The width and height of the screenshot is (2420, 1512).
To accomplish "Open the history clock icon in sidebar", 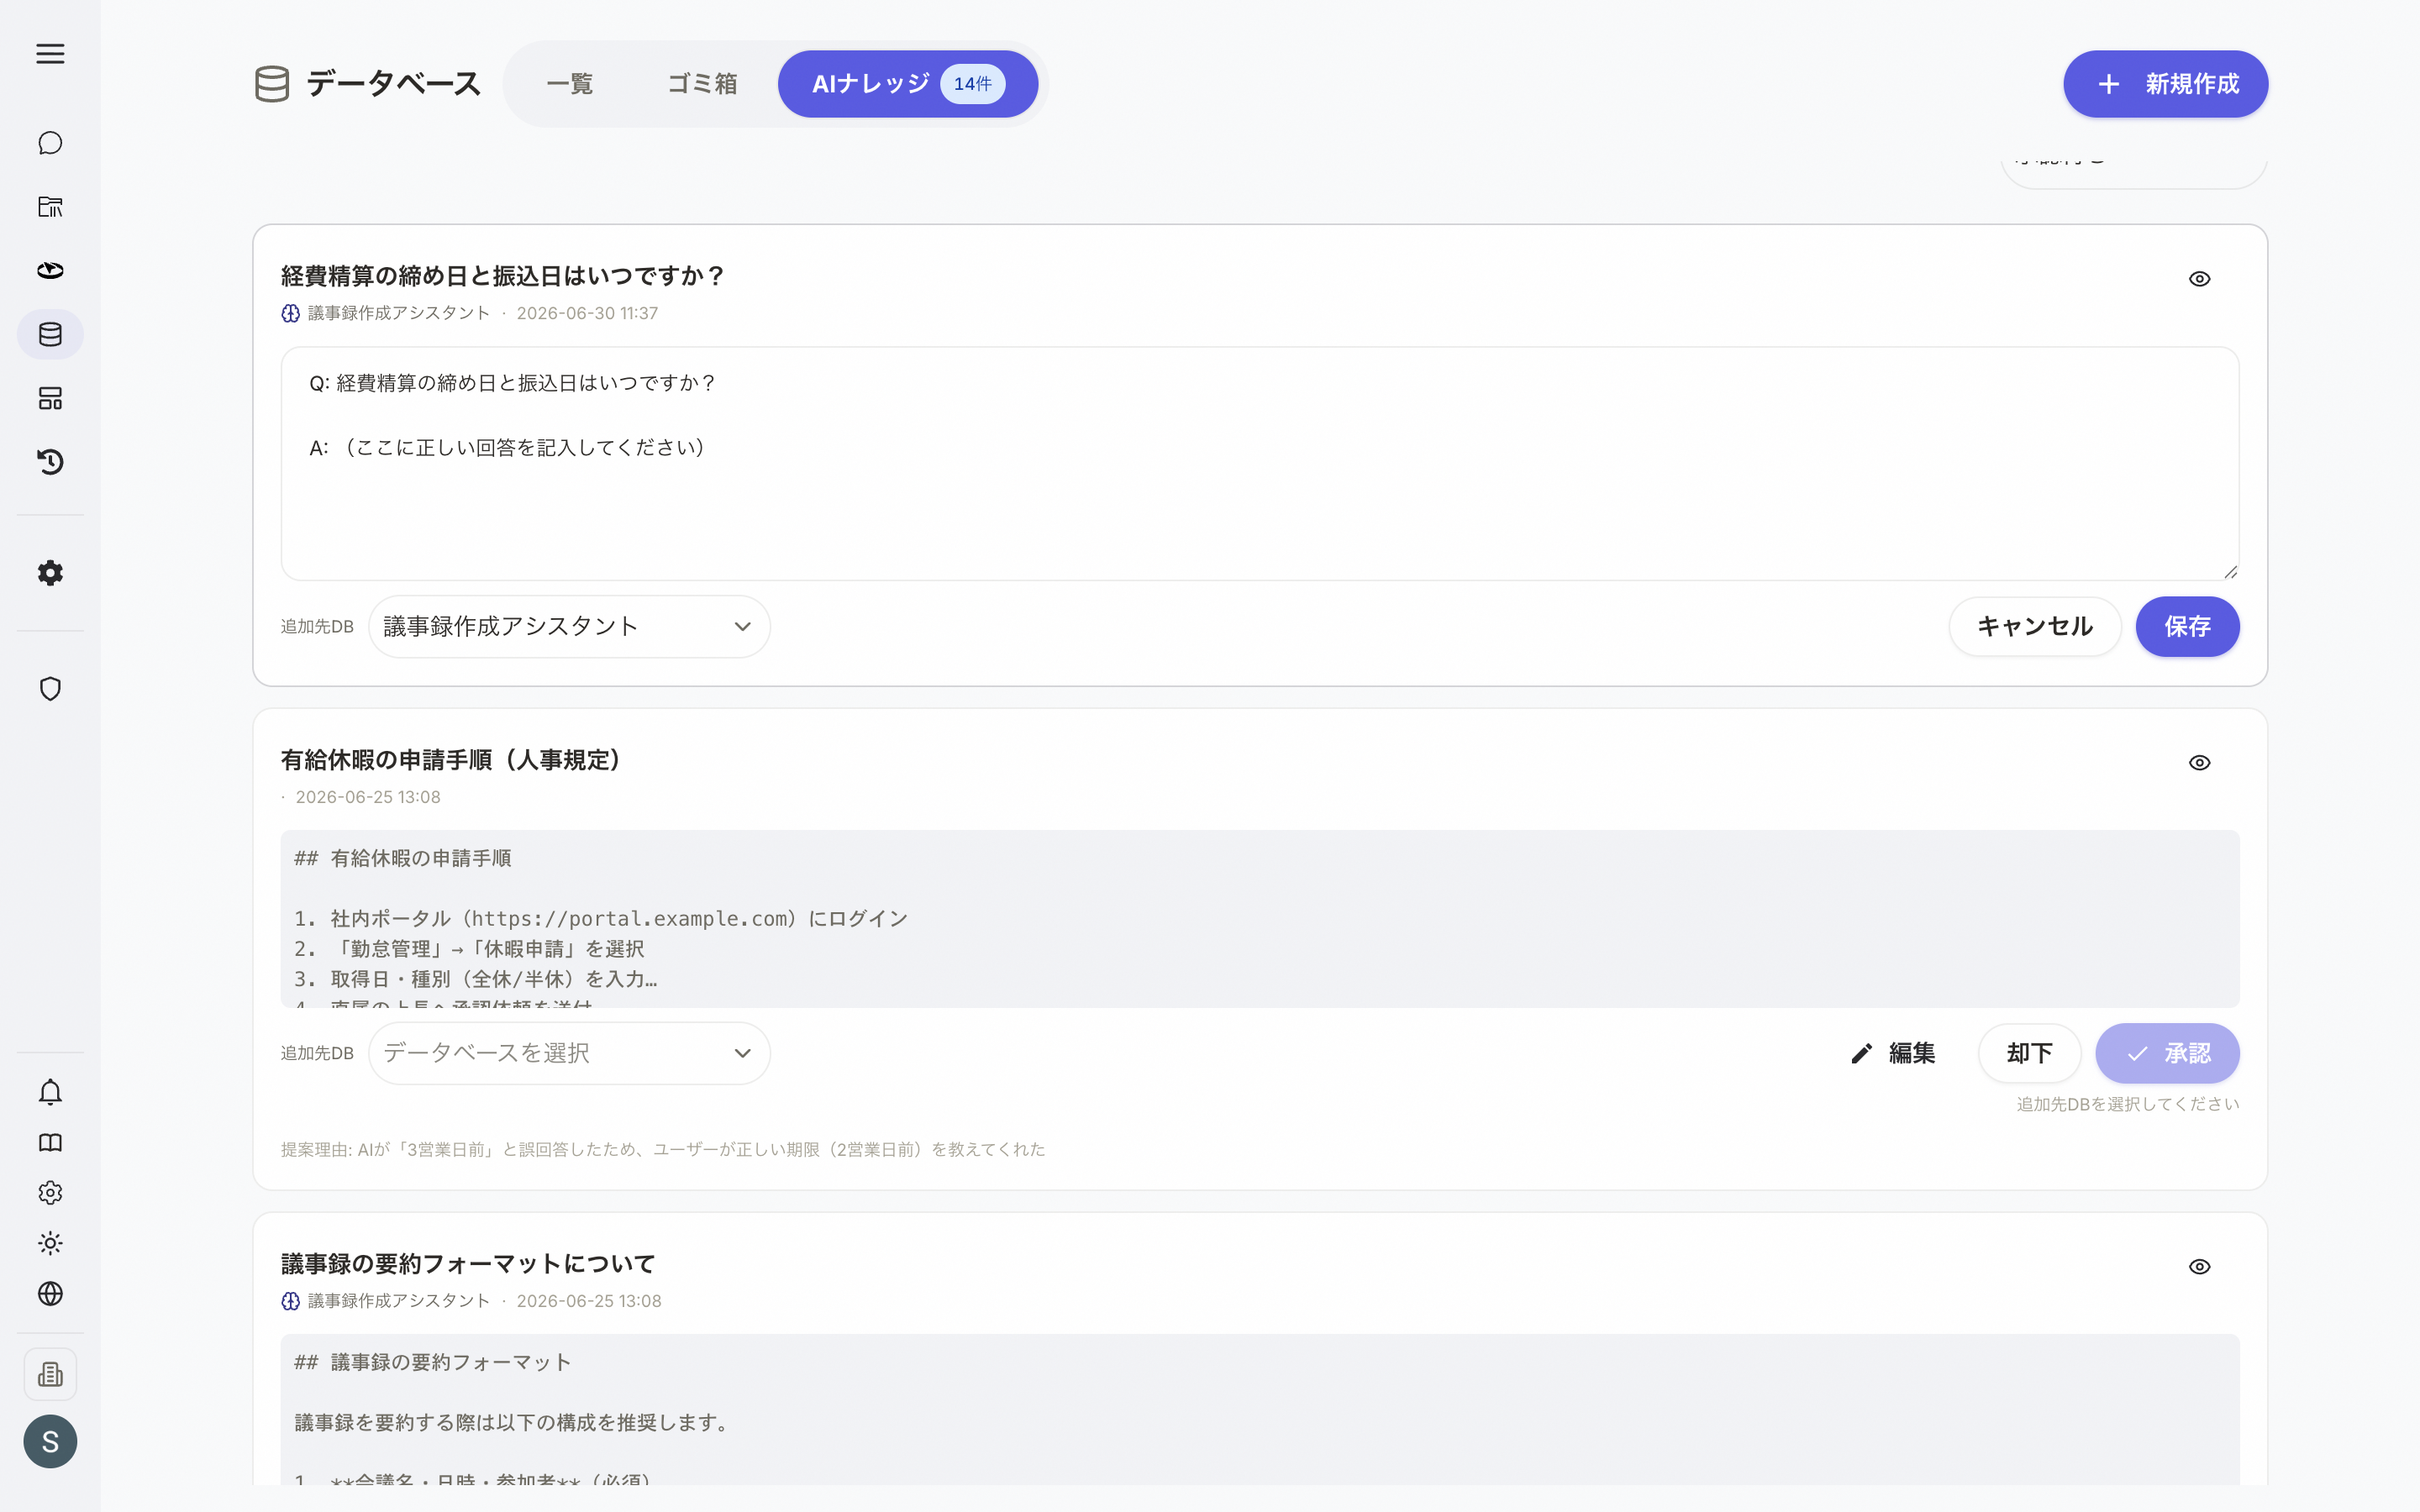I will click(50, 462).
